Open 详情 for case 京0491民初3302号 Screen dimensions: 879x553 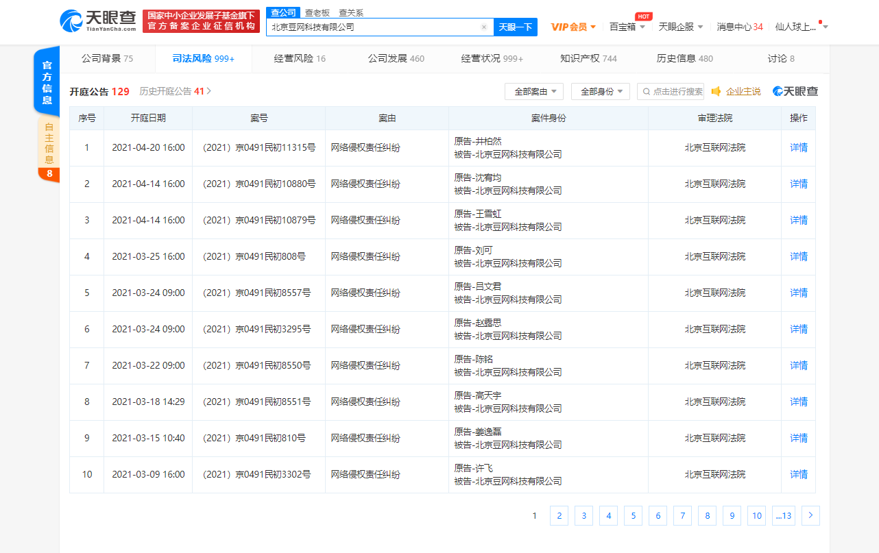point(798,474)
